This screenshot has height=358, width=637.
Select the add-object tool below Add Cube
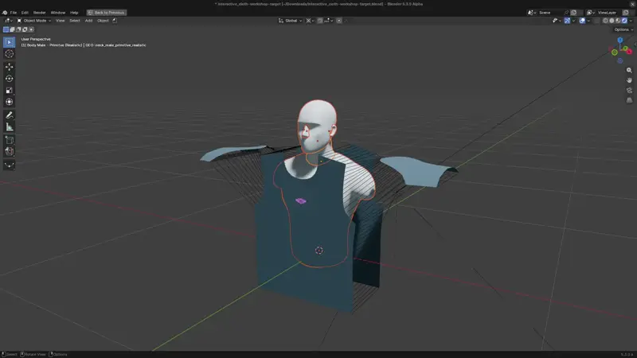(9, 151)
